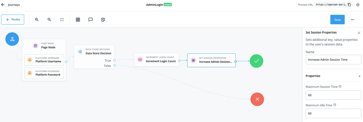Add a property with plus icon
Screen dimensions: 363x122
(359, 76)
